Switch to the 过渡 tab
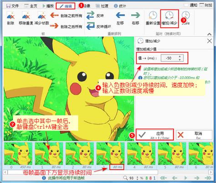The image size is (216, 183). [102, 6]
